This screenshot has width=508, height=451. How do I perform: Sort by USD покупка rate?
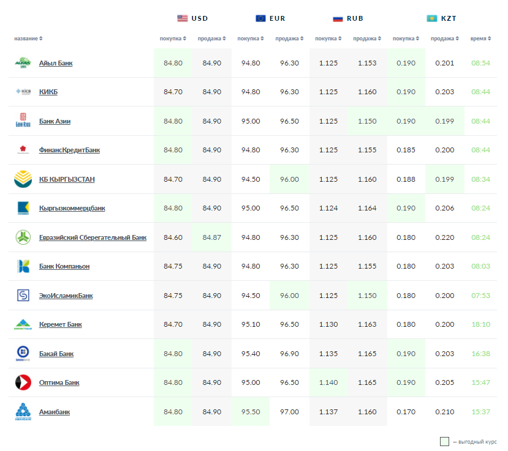coord(172,39)
